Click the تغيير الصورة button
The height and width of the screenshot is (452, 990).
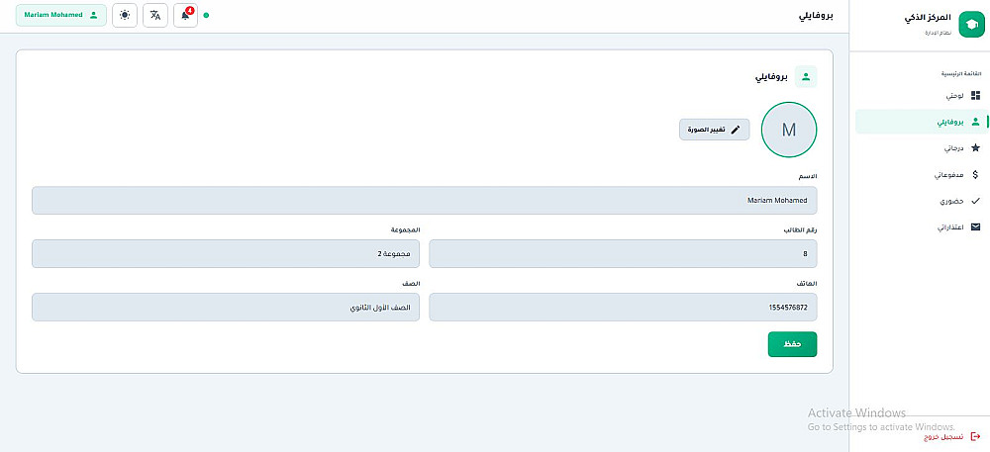pyautogui.click(x=714, y=130)
